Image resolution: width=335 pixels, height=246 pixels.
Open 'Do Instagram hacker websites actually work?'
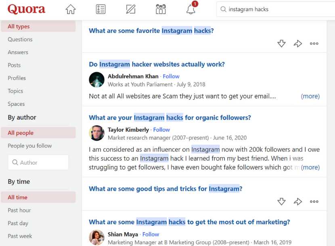pos(157,64)
